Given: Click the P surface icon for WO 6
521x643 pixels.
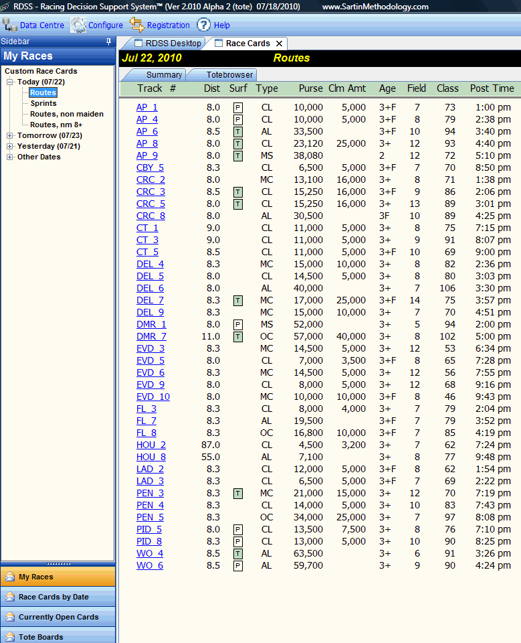Looking at the screenshot, I should (x=238, y=566).
